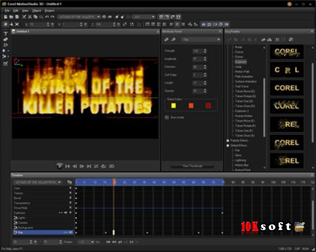This screenshot has width=316, height=252.
Task: Click the Open file folder icon
Action: (11, 17)
